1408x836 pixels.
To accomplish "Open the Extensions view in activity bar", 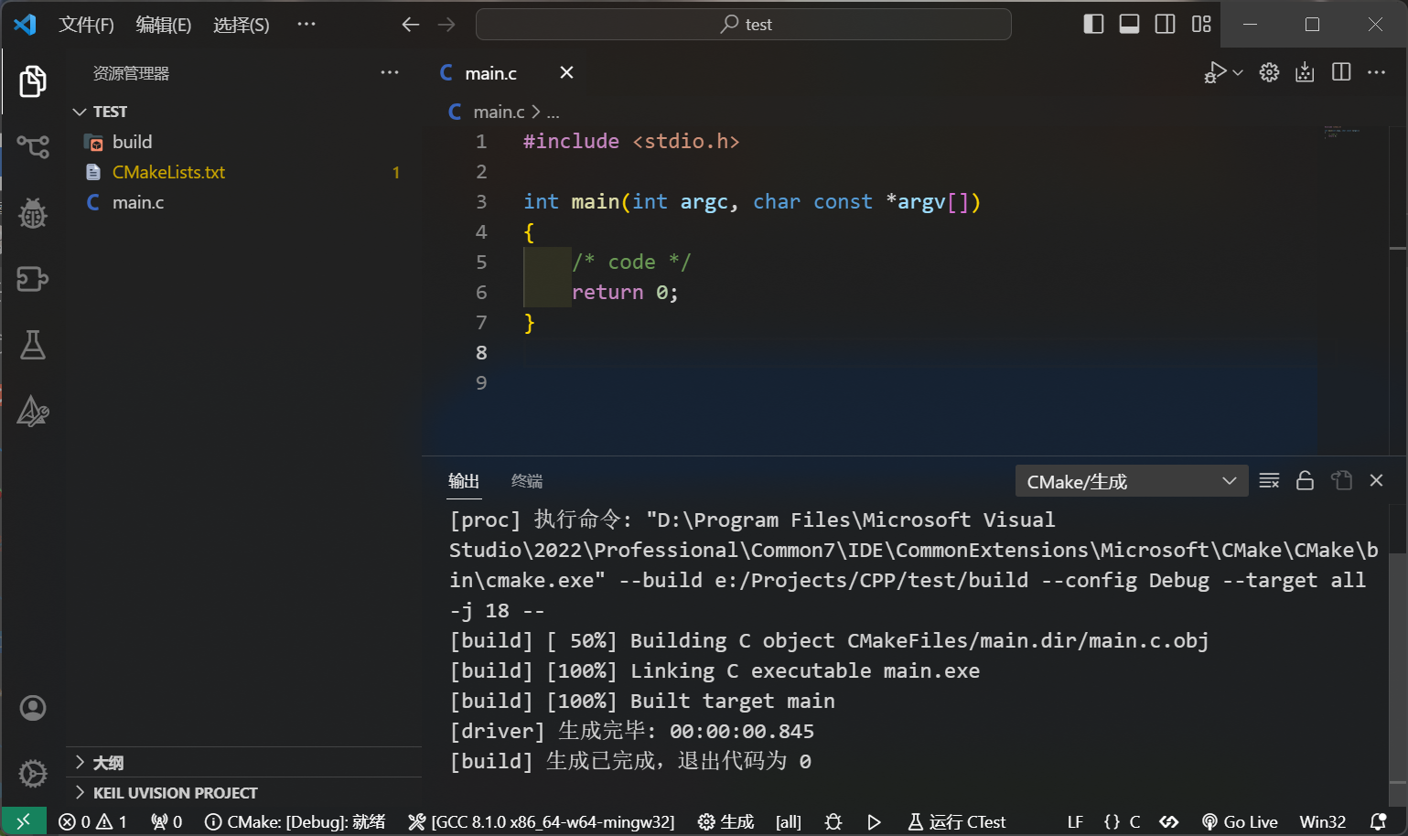I will [33, 279].
